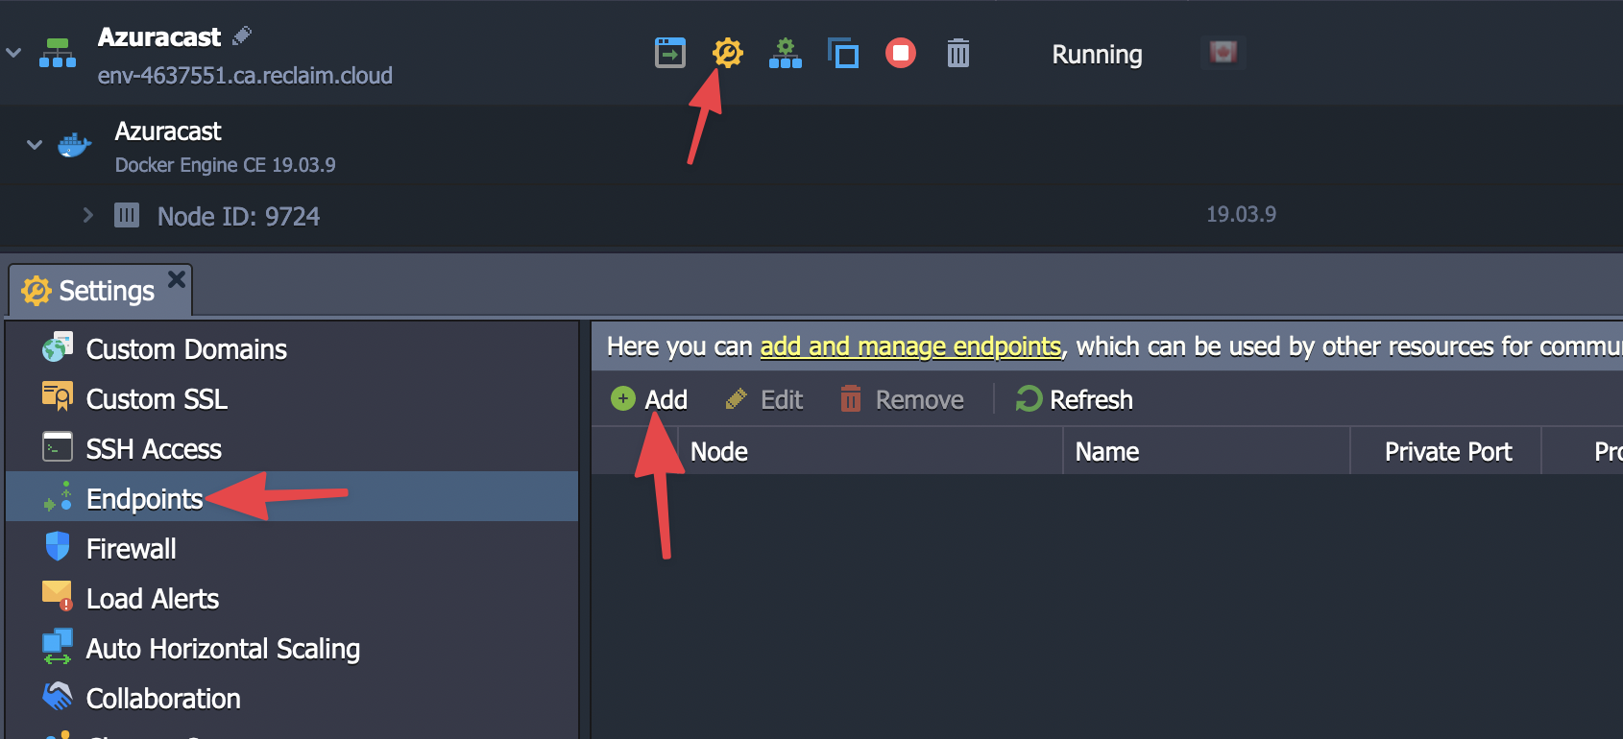Refresh the endpoints list

tap(1074, 399)
